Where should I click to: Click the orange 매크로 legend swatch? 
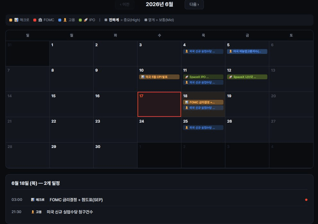point(11,20)
